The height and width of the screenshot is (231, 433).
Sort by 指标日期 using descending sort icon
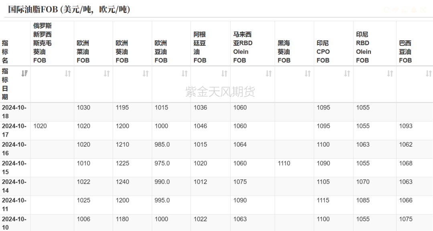(x=24, y=73)
